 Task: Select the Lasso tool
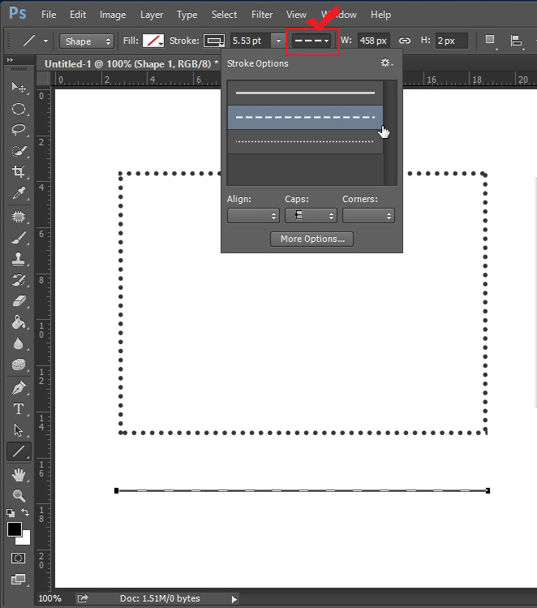[19, 130]
